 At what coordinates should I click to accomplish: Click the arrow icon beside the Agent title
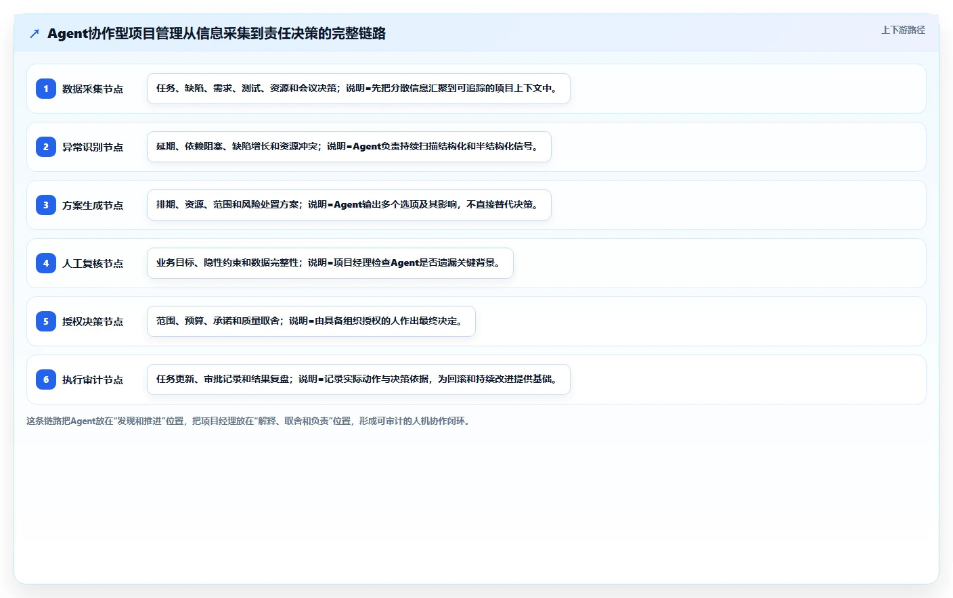(35, 33)
